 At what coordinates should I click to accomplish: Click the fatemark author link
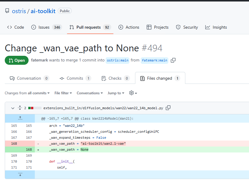pos(39,60)
